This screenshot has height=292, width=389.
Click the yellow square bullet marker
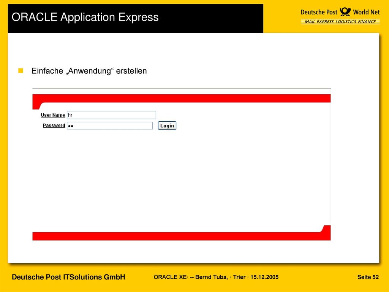click(x=21, y=71)
